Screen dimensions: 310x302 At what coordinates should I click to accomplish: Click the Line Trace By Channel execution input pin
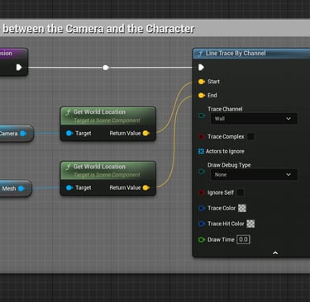(x=201, y=67)
